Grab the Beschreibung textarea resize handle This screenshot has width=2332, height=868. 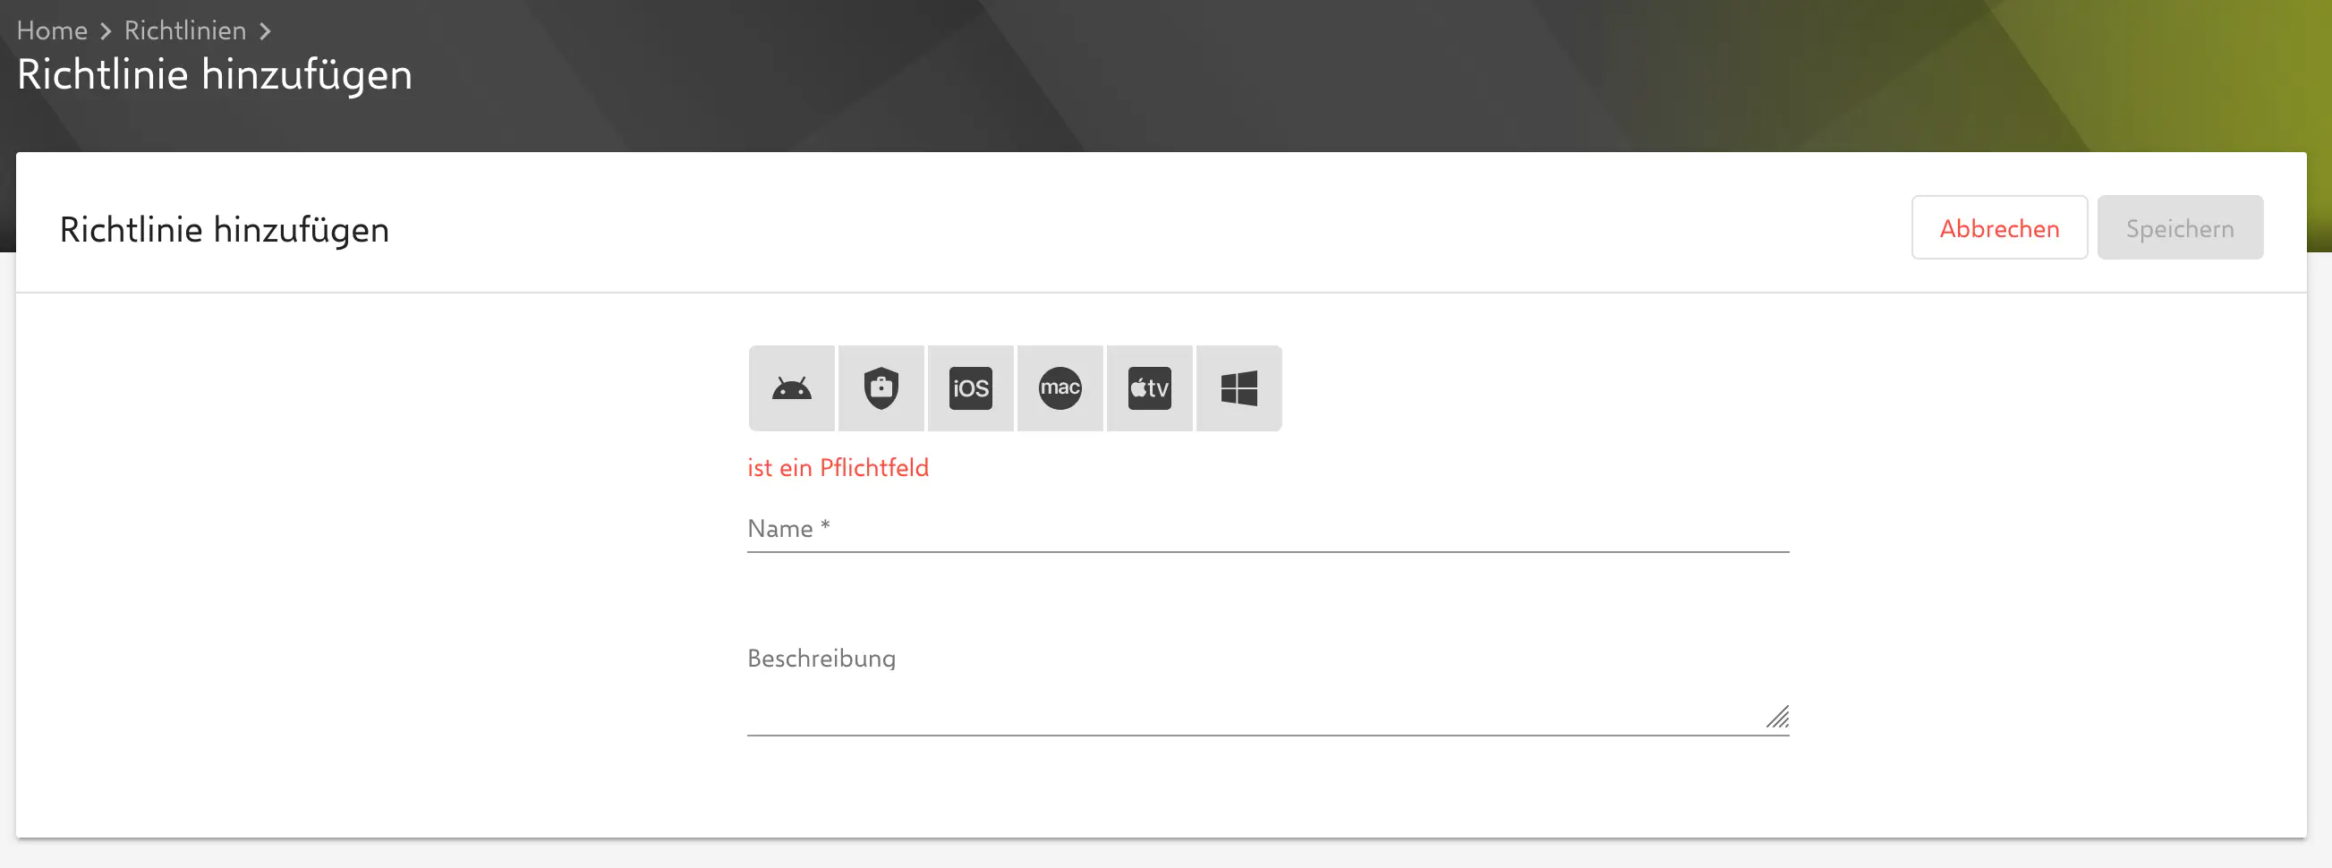1778,718
